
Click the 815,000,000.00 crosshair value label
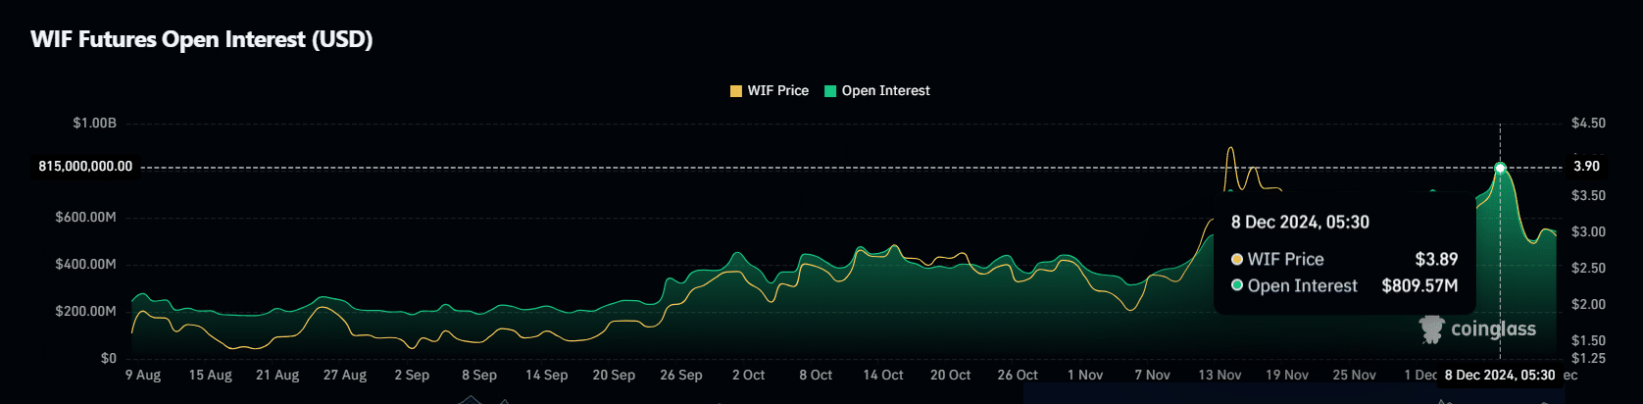tap(85, 166)
